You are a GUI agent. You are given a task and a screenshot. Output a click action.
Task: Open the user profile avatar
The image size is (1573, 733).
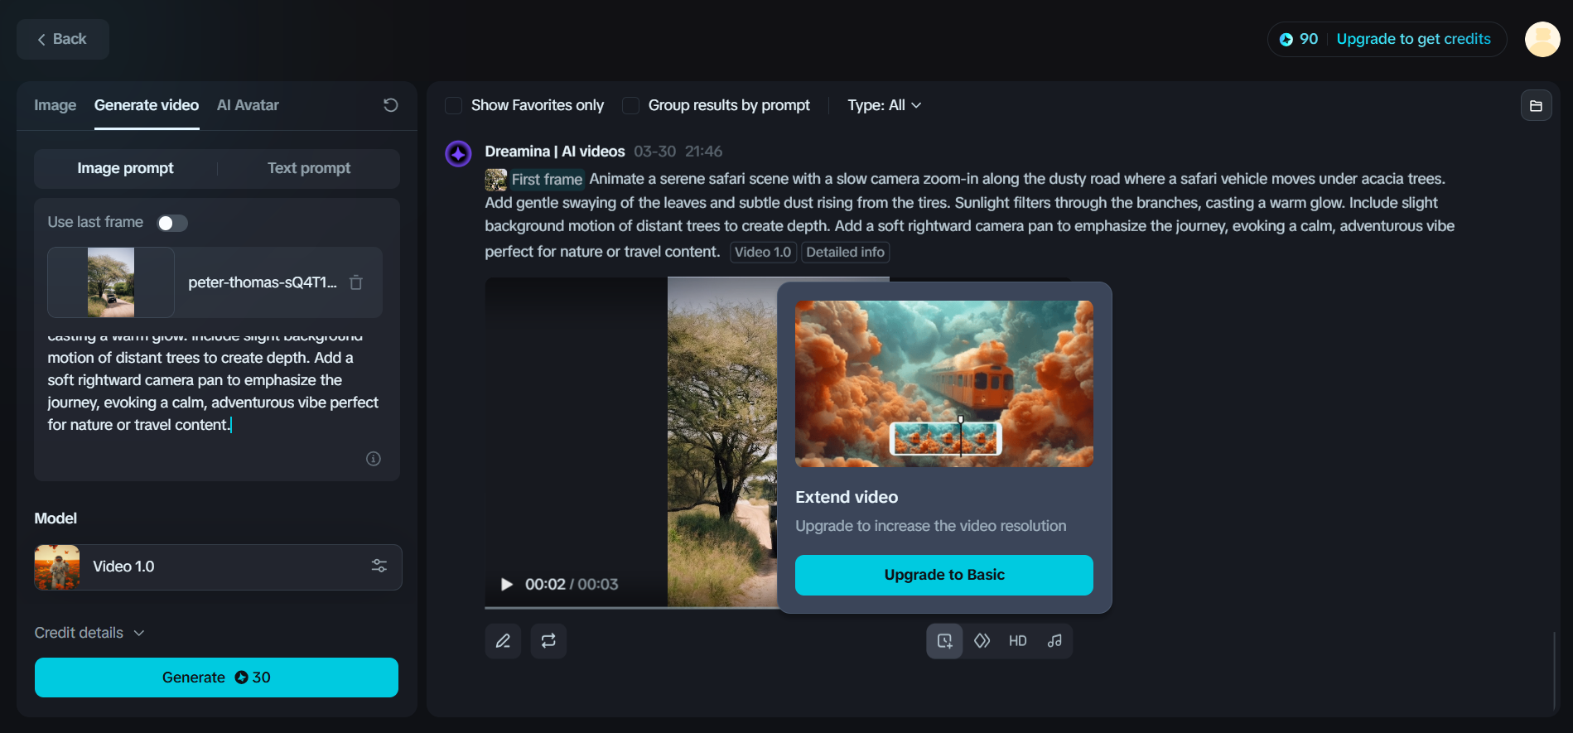(x=1542, y=39)
